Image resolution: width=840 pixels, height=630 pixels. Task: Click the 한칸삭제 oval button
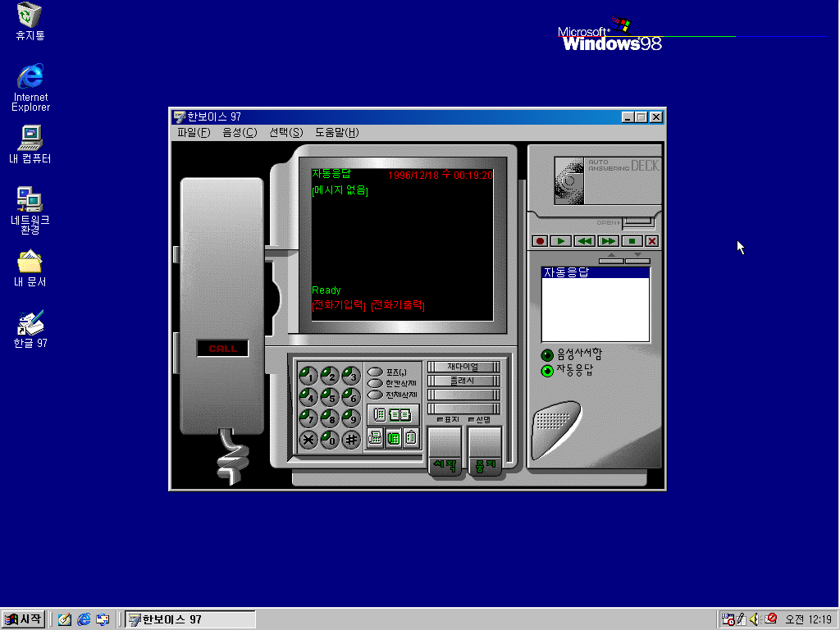[x=375, y=384]
